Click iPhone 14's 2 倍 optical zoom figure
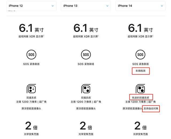The height and width of the screenshot is (139, 171). (141, 126)
